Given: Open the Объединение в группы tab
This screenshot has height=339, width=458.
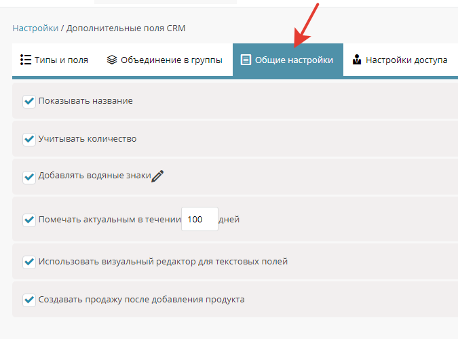Looking at the screenshot, I should click(x=164, y=60).
